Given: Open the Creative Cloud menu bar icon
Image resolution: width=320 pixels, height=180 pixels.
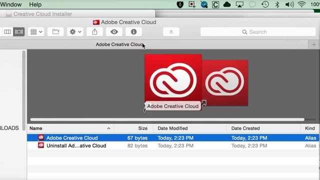Looking at the screenshot, I should 227,4.
